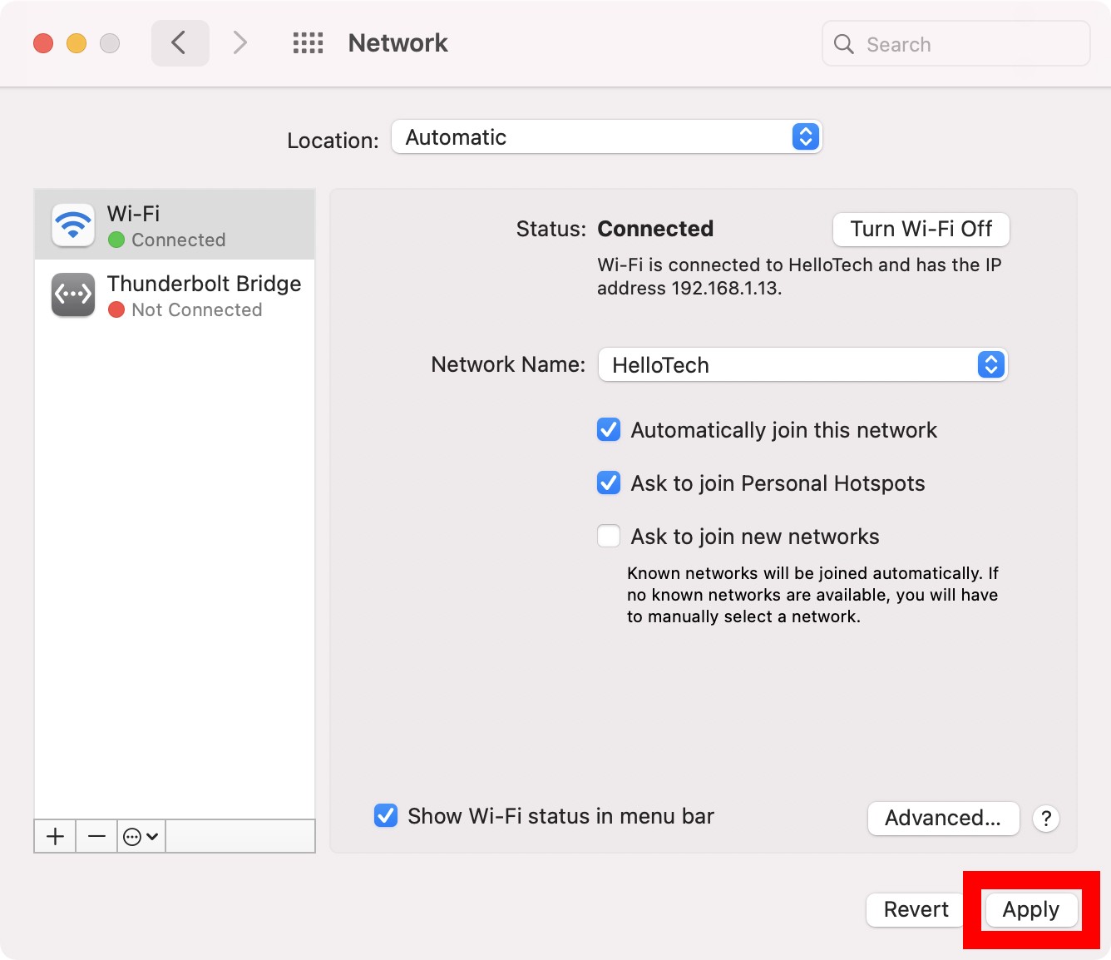
Task: Open the Network Name dropdown showing HelloTech
Action: [803, 364]
